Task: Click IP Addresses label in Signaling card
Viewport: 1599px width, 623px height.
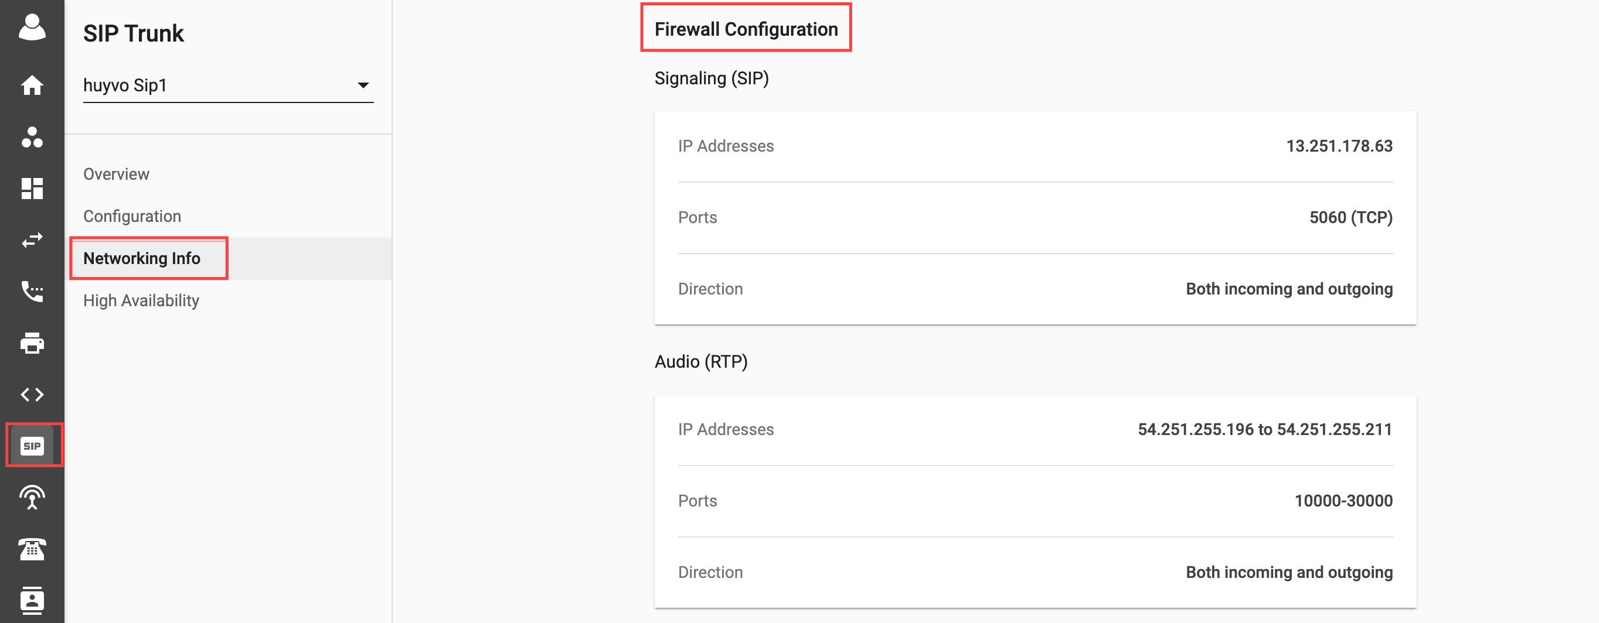Action: (726, 146)
